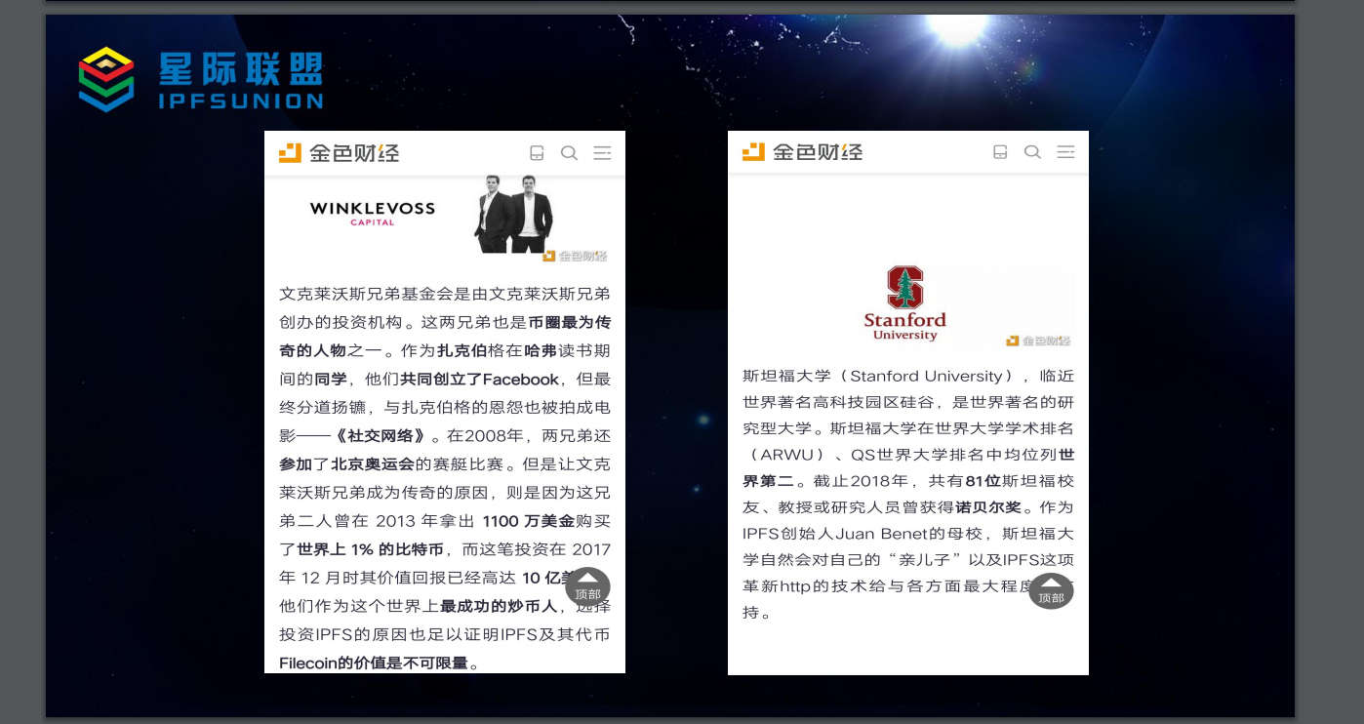Screen dimensions: 1364x724
Task: Click the Stanford University logo image
Action: coord(905,302)
